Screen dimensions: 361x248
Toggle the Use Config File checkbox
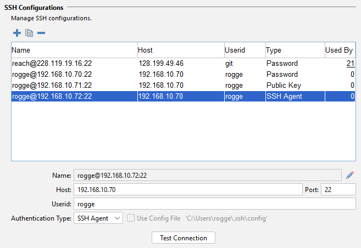[x=130, y=218]
